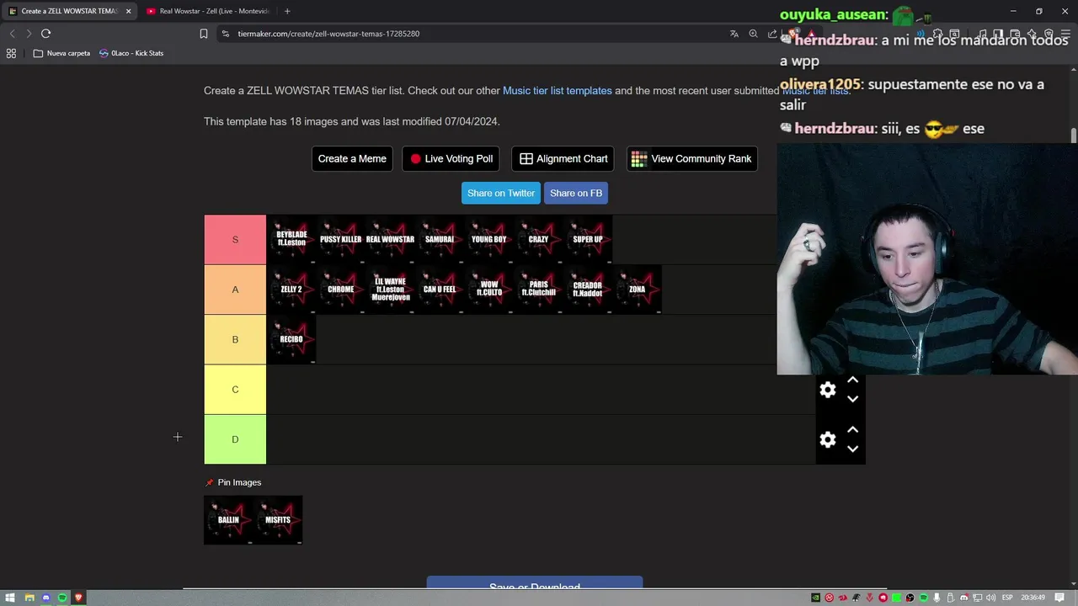The image size is (1078, 606).
Task: Open zoom magnifier icon in address bar
Action: coord(753,34)
